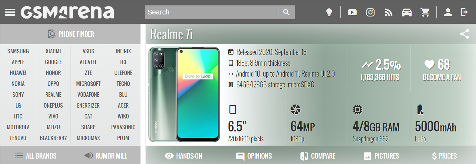Click the car EV icon
The image size is (476, 164).
[x=407, y=12]
